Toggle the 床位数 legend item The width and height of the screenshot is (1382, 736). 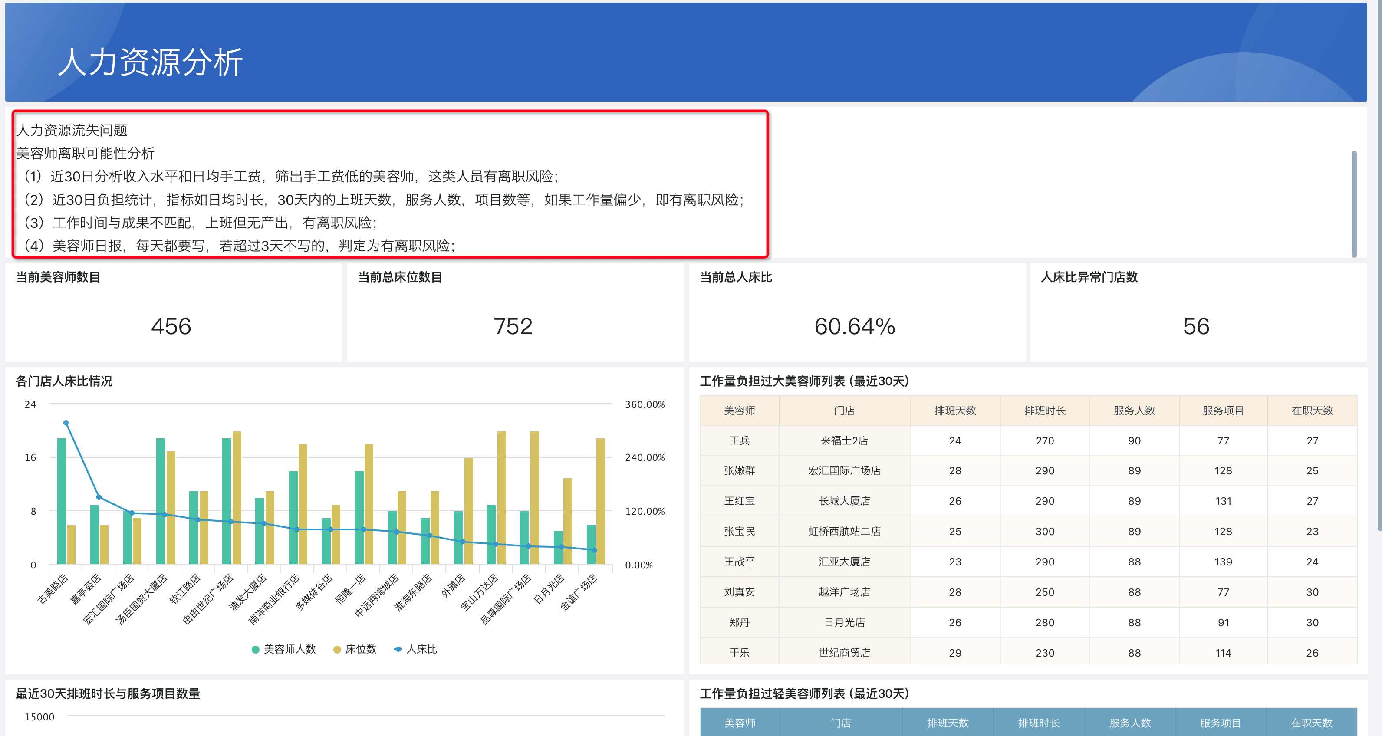[355, 649]
